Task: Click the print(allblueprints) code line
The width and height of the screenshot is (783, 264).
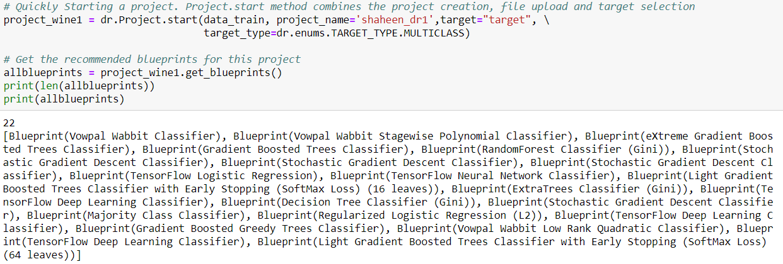Action: [64, 99]
